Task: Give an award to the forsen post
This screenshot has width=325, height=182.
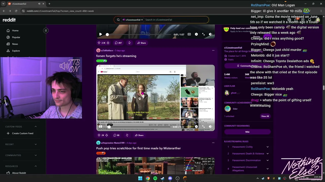Action: click(127, 135)
